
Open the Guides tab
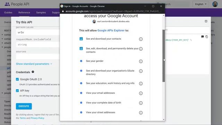(x=8, y=12)
